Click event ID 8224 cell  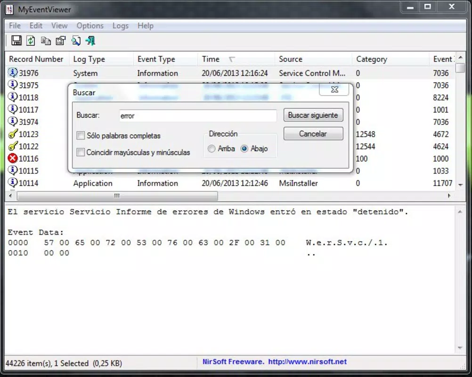tap(441, 98)
